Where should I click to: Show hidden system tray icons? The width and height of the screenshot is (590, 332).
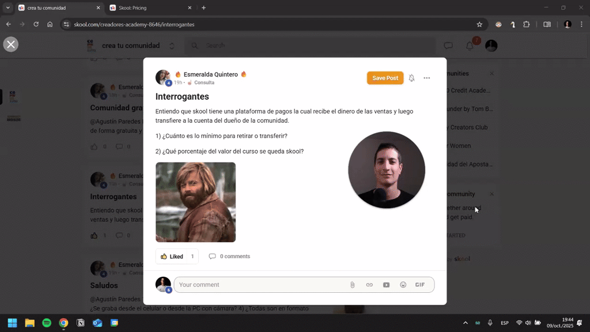[466, 323]
